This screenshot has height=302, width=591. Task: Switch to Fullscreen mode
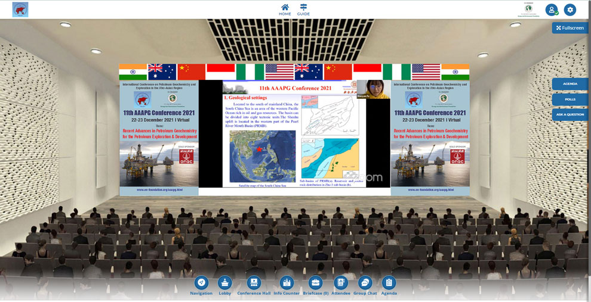pyautogui.click(x=570, y=28)
